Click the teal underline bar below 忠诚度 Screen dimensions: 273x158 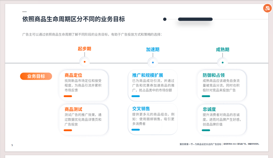pos(206,130)
